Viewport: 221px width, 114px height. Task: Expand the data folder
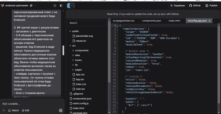click(x=73, y=55)
